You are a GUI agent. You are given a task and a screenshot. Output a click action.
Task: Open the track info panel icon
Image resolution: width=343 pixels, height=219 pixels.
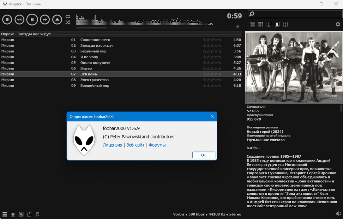269,24
